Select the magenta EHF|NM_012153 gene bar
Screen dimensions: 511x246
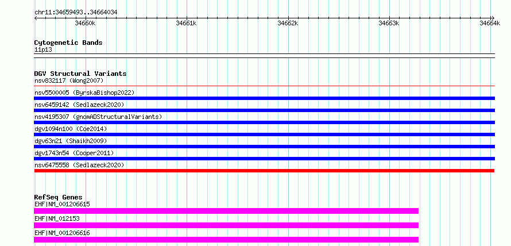coord(226,225)
